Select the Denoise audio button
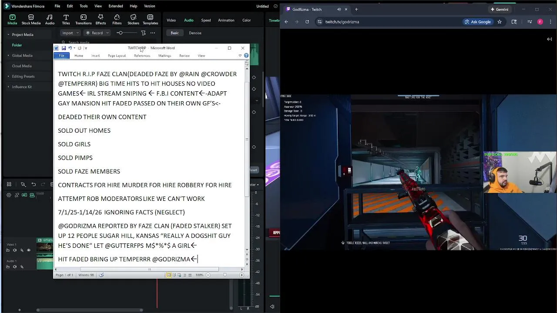The width and height of the screenshot is (557, 313). (x=195, y=33)
